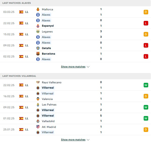Click the Las Palmas crest icon

click(x=38, y=104)
